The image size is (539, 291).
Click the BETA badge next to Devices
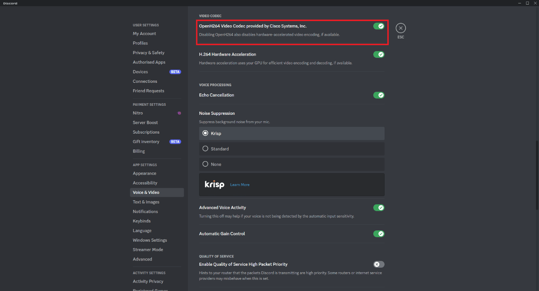point(175,72)
